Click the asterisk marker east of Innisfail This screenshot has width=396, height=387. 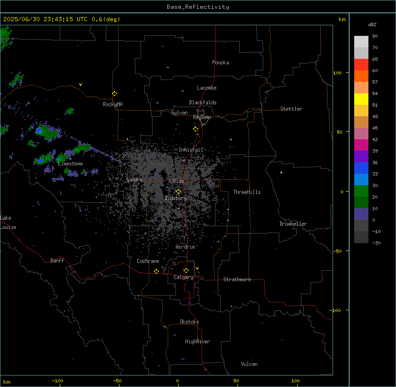[231, 139]
